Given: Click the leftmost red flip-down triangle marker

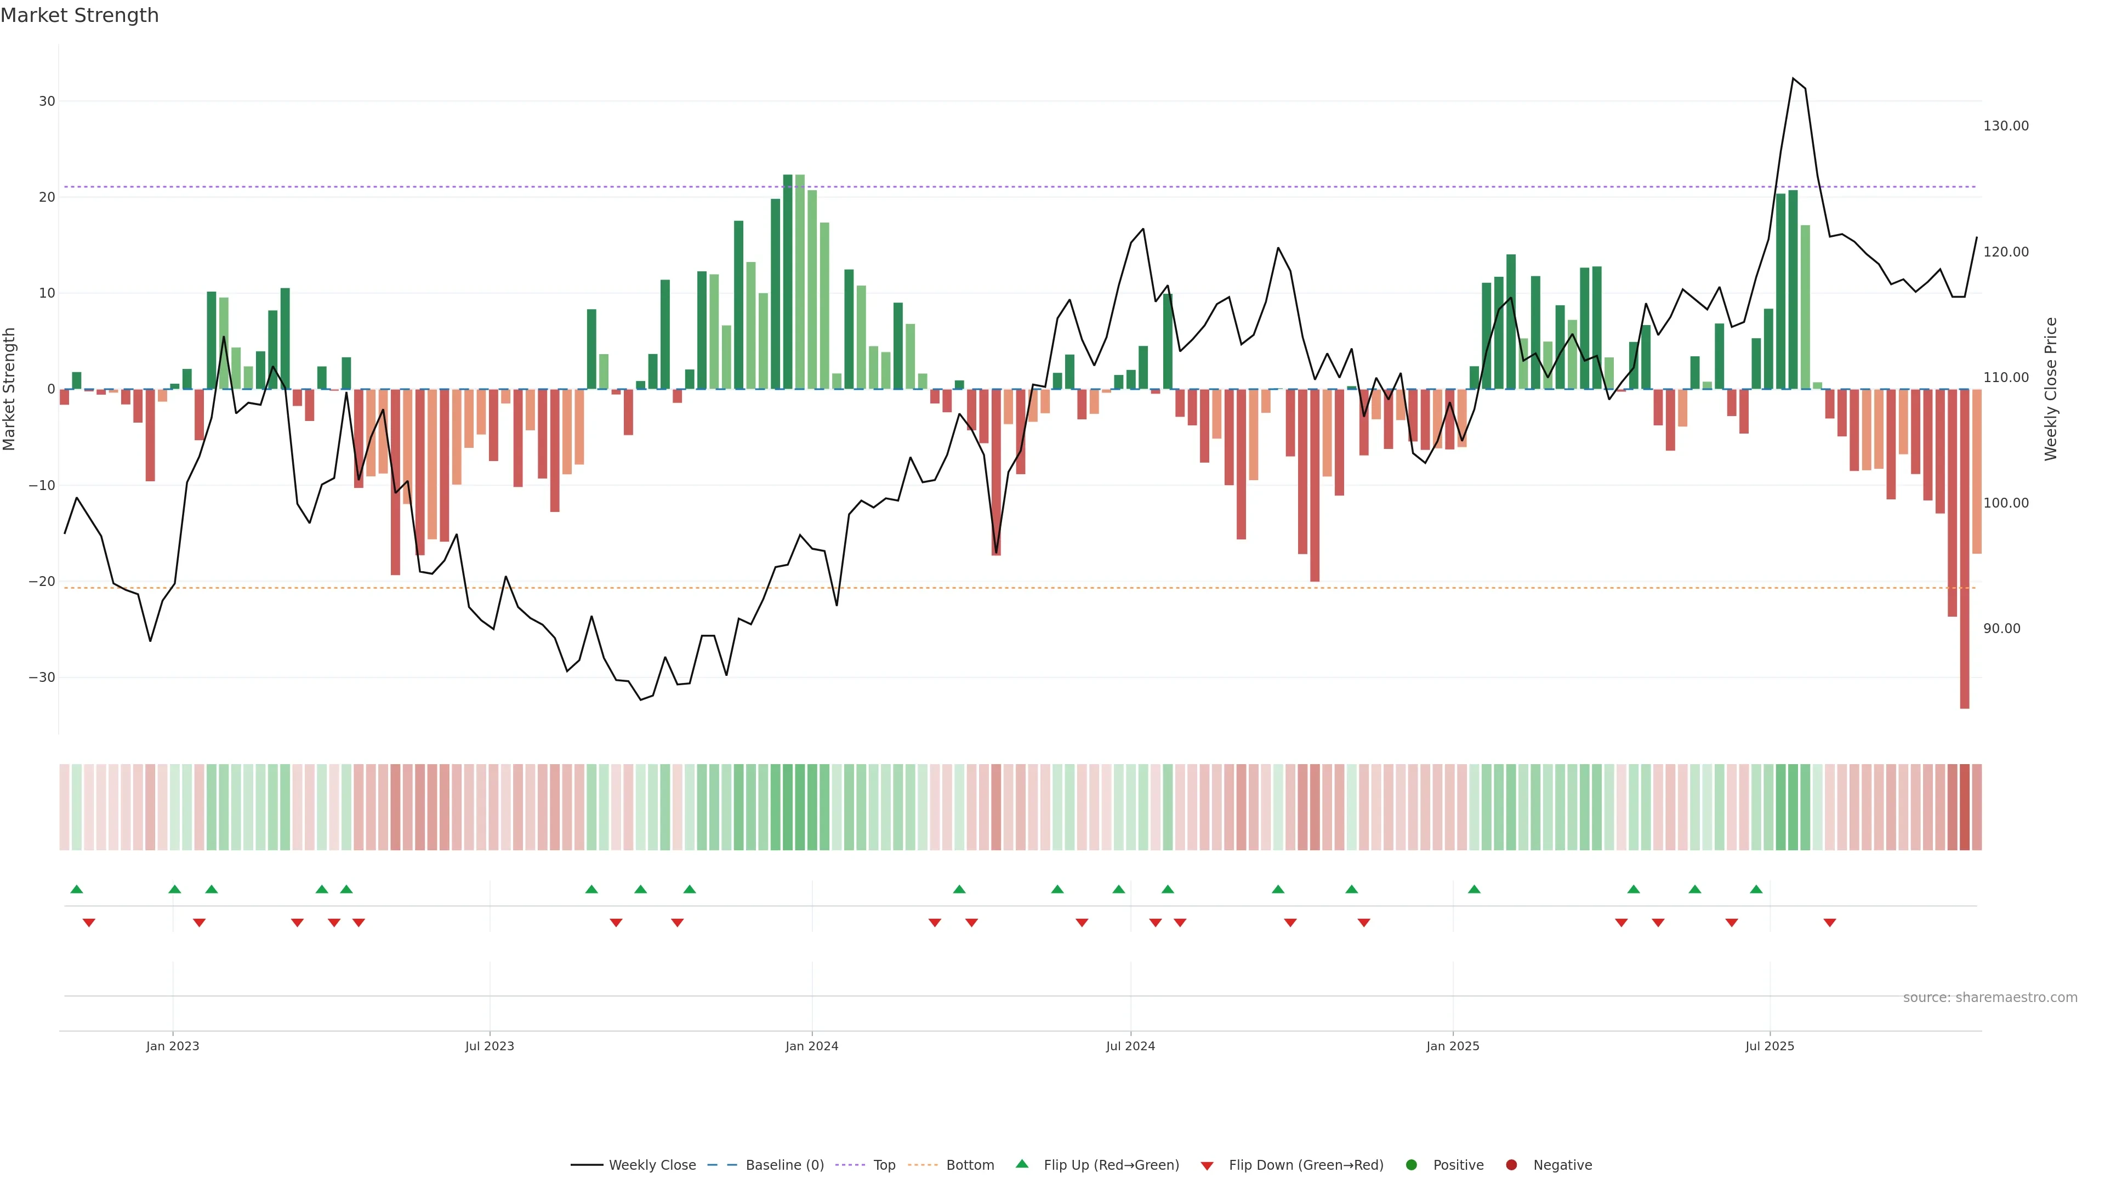Looking at the screenshot, I should 89,923.
